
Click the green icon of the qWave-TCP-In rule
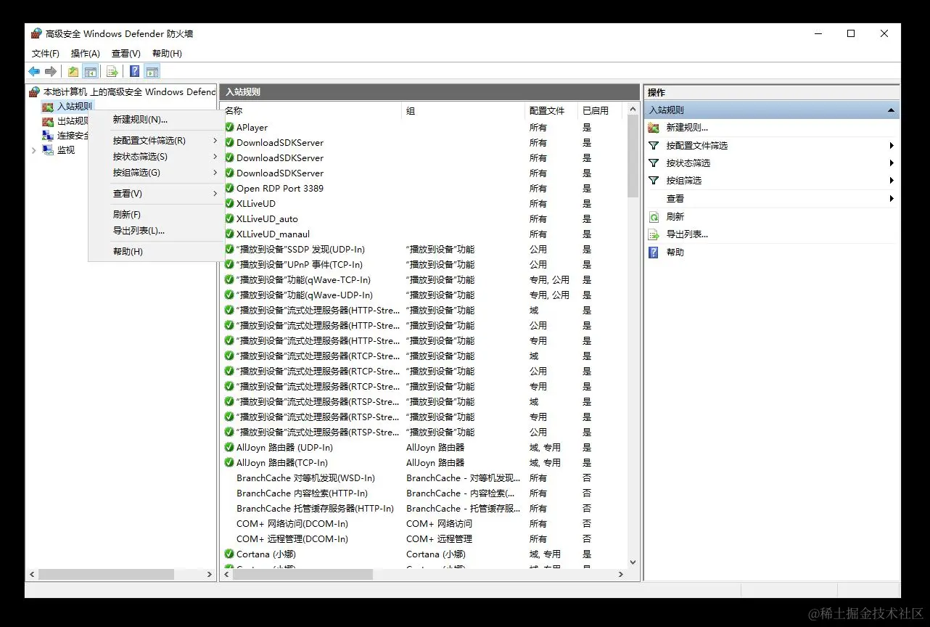tap(229, 279)
